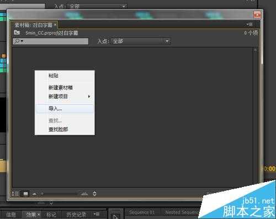Viewport: 276px width, 219px height.
Task: Switch to the 效果 tab
Action: pyautogui.click(x=31, y=215)
